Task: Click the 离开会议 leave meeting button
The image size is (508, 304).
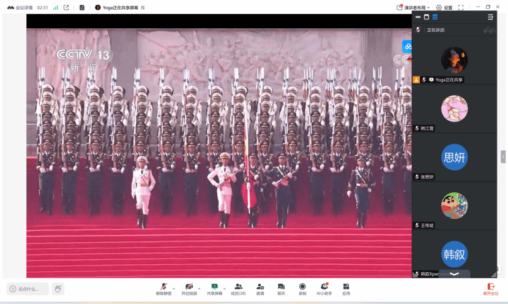Action: point(490,289)
